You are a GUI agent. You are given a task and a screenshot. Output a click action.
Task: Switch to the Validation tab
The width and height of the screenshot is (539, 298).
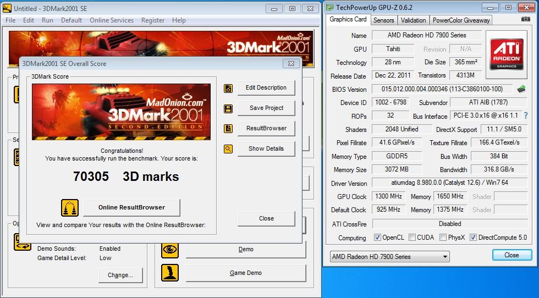coord(413,20)
